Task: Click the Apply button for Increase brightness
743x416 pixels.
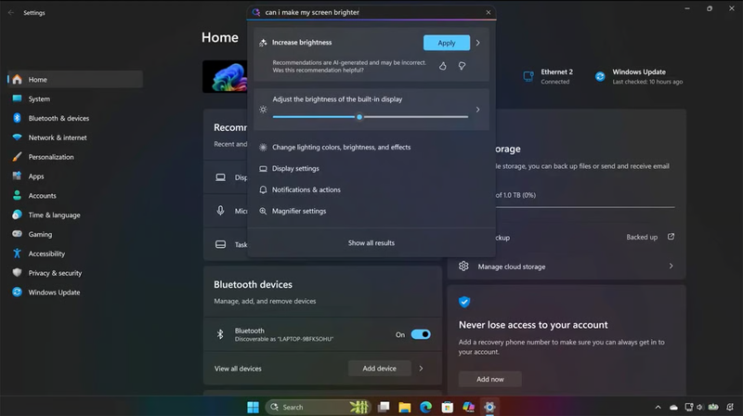Action: tap(447, 43)
